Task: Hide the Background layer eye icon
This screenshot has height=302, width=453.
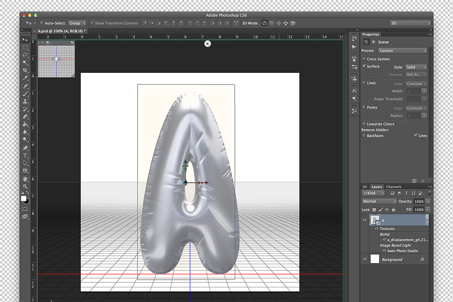Action: [x=365, y=259]
